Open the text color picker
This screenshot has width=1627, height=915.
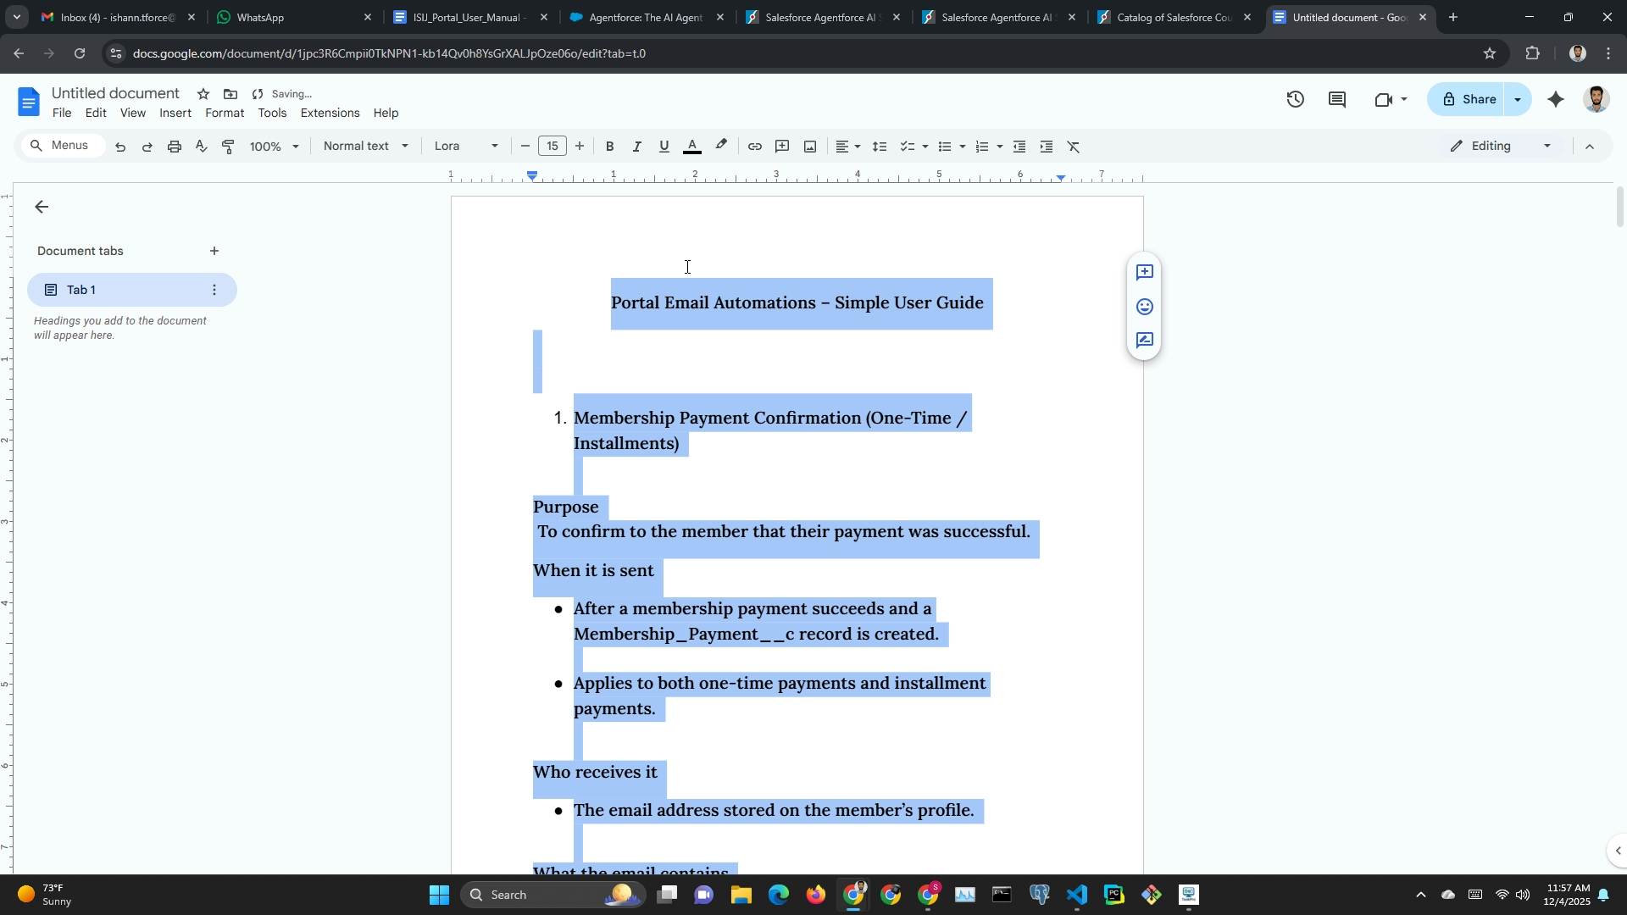pyautogui.click(x=692, y=147)
